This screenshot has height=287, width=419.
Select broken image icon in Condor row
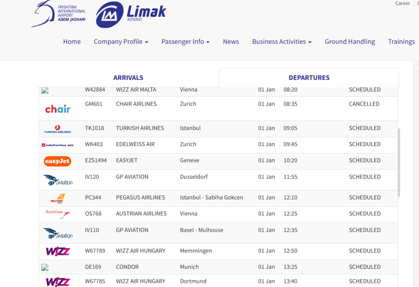45,267
